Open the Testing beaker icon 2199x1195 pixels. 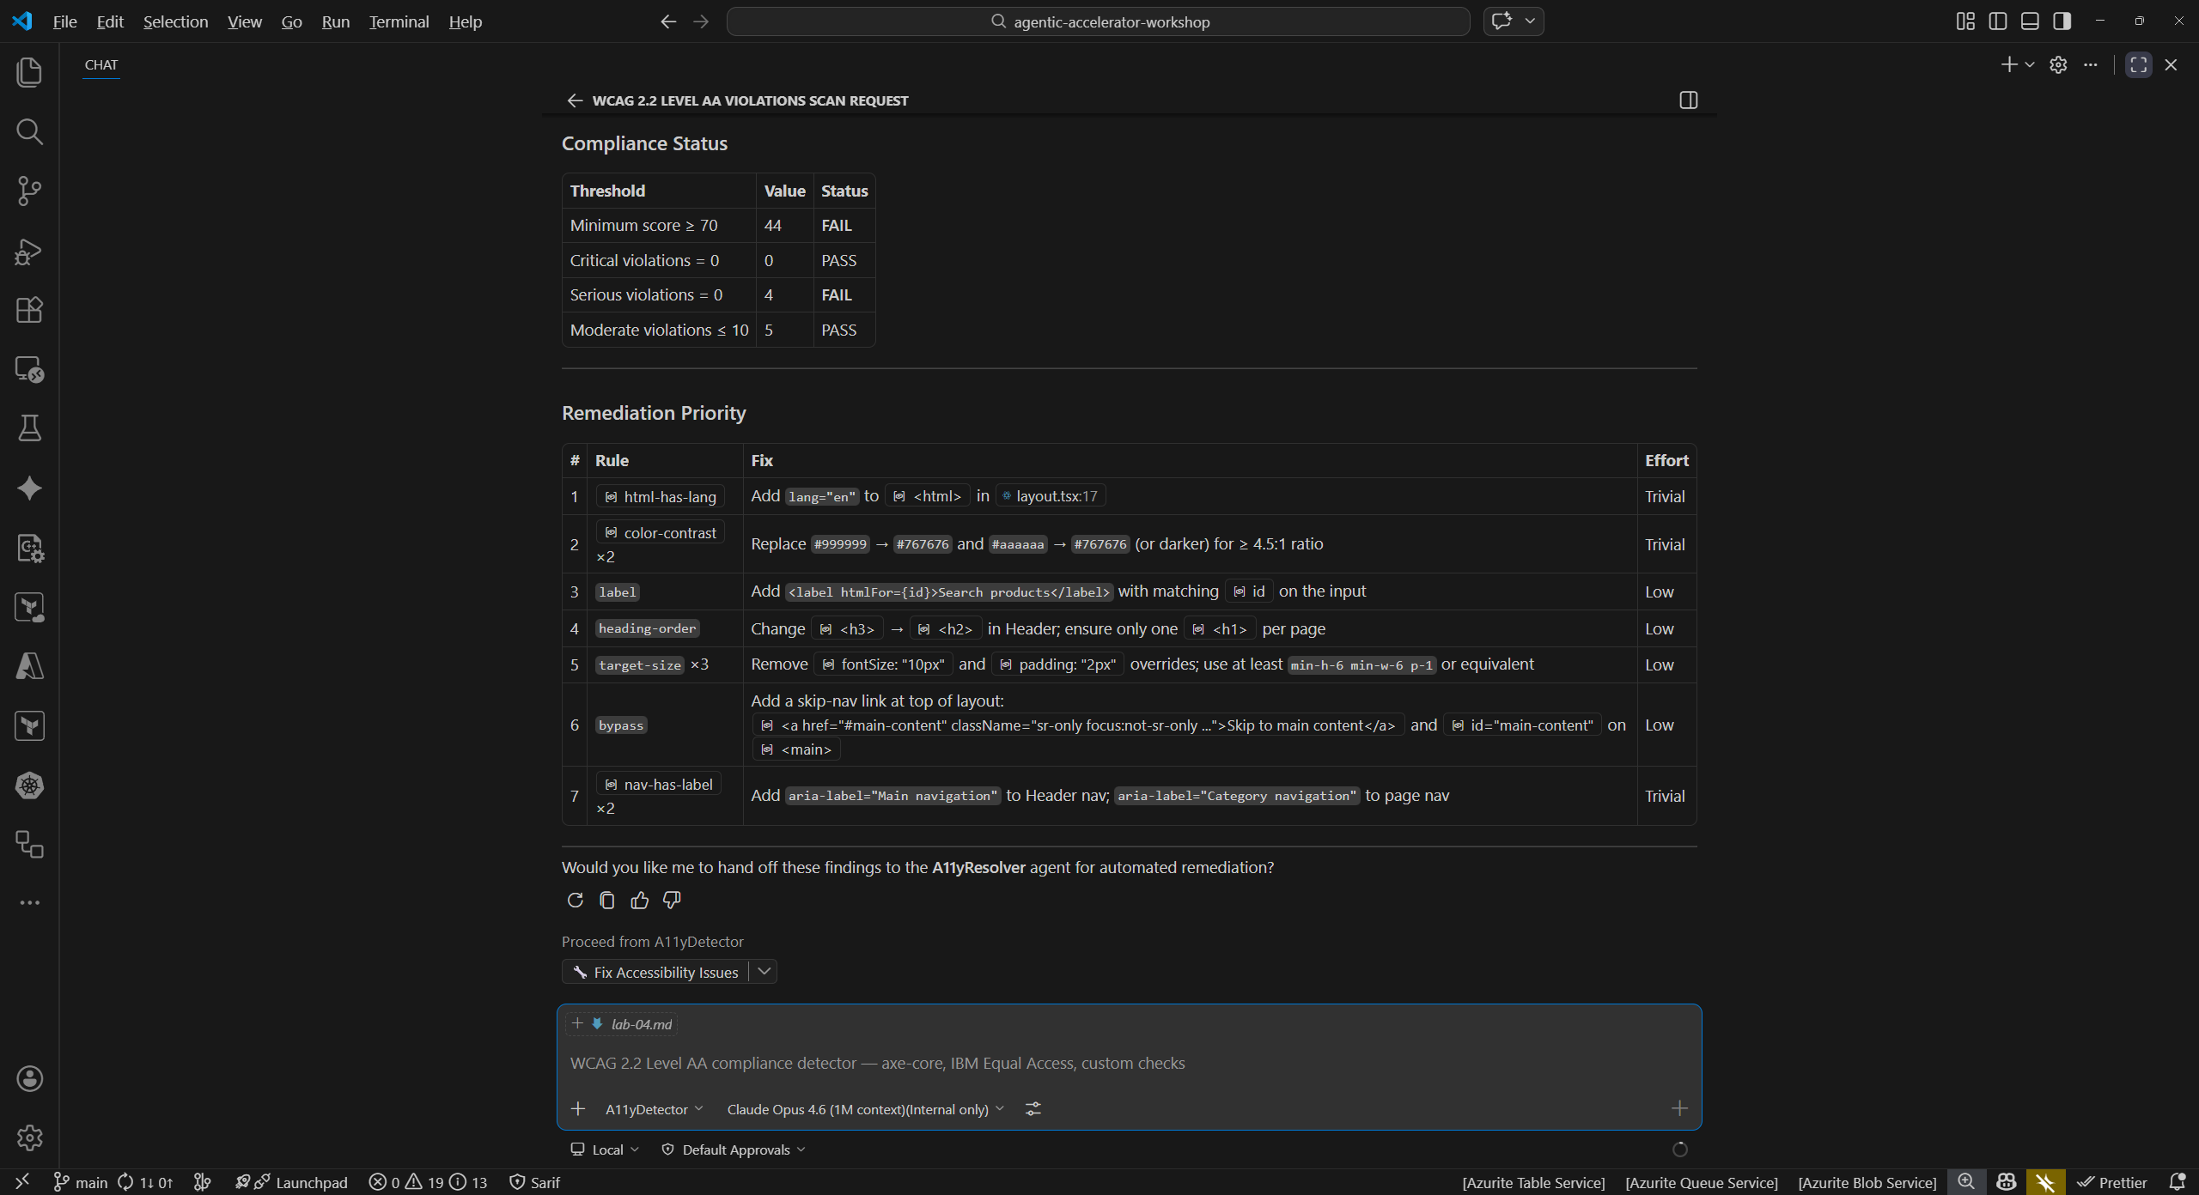tap(29, 428)
